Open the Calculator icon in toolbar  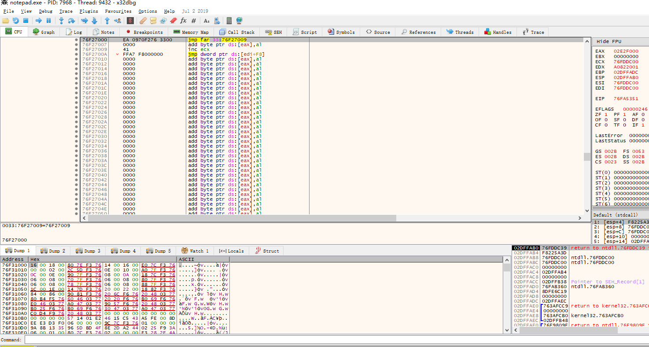coord(229,21)
